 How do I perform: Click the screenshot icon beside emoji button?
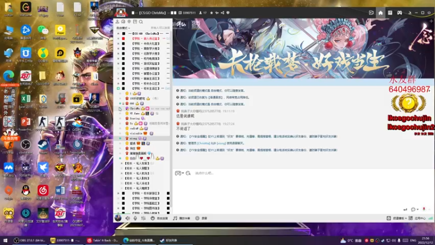click(188, 173)
